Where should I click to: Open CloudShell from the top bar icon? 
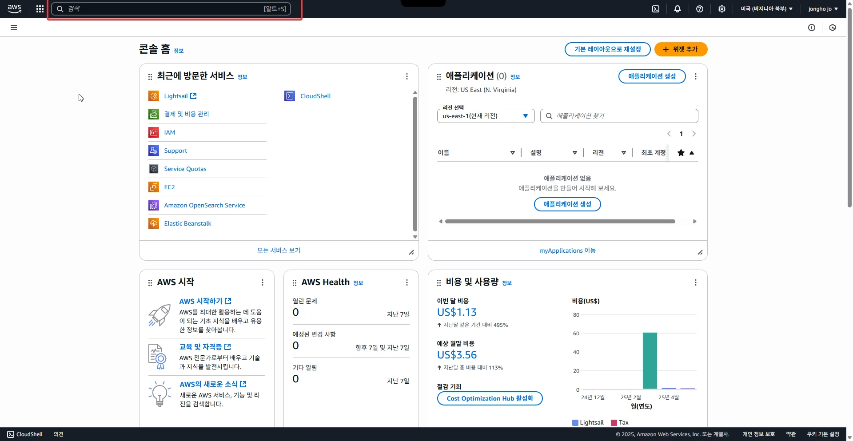(656, 9)
